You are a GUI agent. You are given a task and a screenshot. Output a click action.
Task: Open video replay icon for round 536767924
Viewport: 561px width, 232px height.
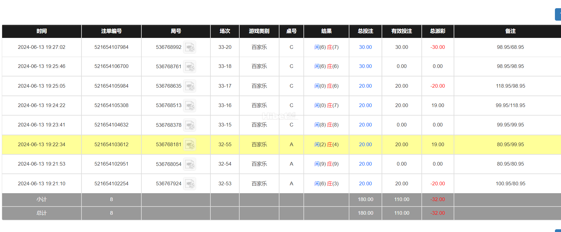click(x=190, y=184)
